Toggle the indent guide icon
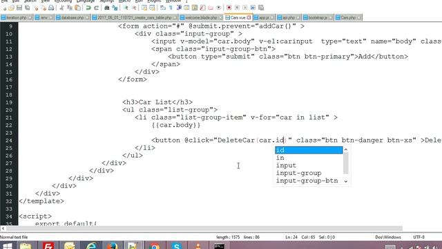This screenshot has height=249, width=442. click(x=180, y=8)
